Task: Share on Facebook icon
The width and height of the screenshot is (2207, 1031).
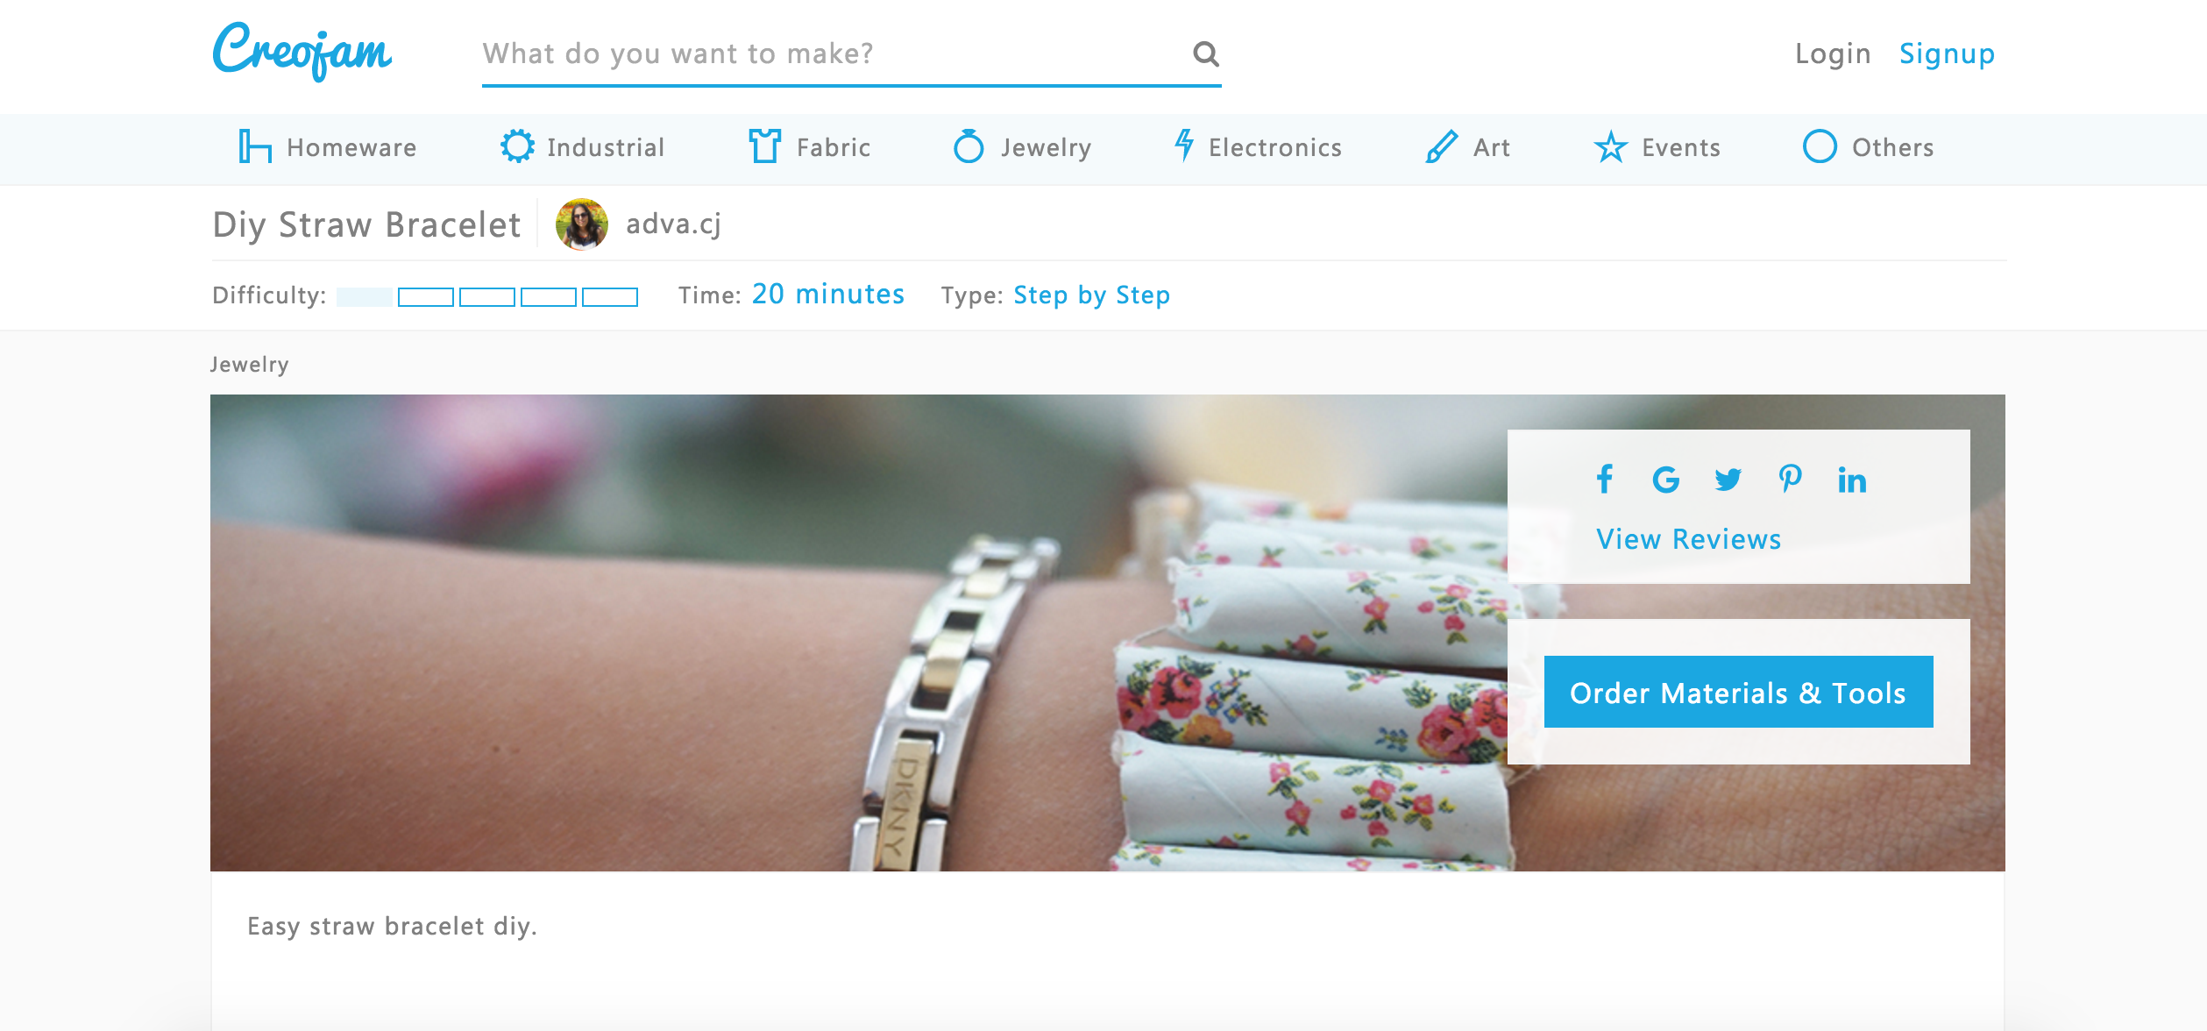Action: pyautogui.click(x=1604, y=480)
